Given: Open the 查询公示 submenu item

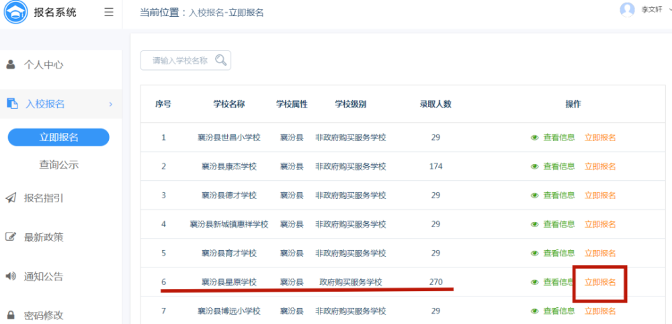Looking at the screenshot, I should [x=58, y=165].
